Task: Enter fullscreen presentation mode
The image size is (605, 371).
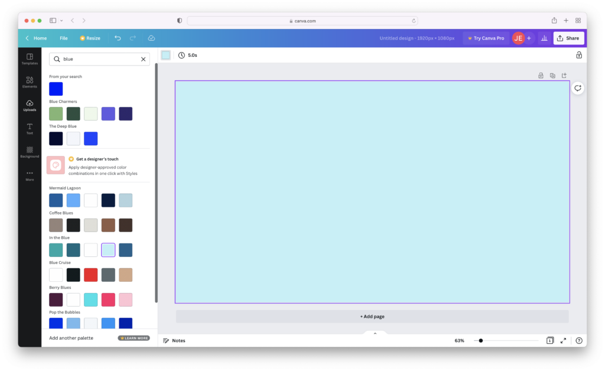Action: [x=563, y=340]
